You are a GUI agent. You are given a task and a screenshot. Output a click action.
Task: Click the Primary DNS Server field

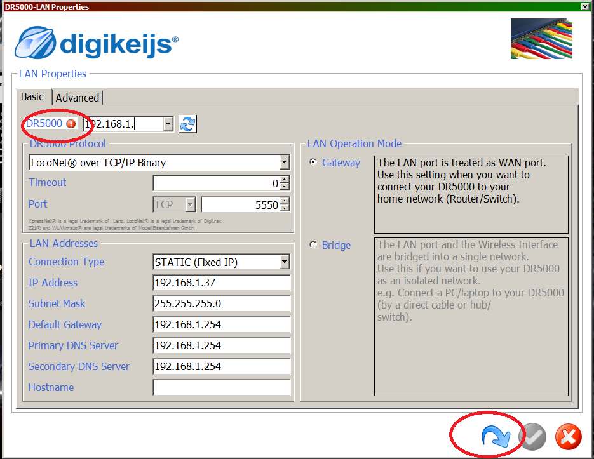click(x=222, y=345)
